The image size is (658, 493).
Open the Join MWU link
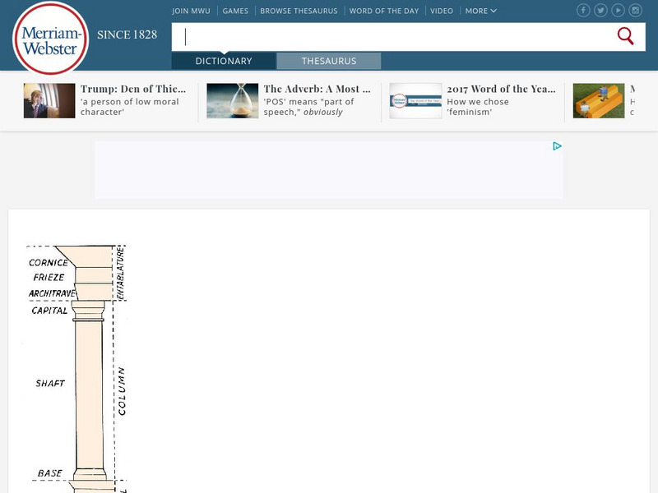tap(192, 12)
